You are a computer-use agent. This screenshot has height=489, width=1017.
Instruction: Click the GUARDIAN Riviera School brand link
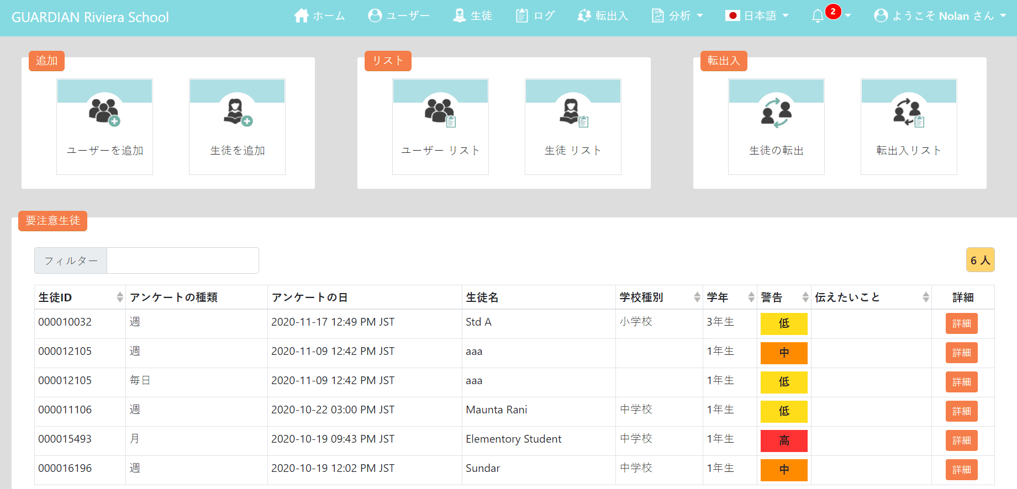click(90, 17)
